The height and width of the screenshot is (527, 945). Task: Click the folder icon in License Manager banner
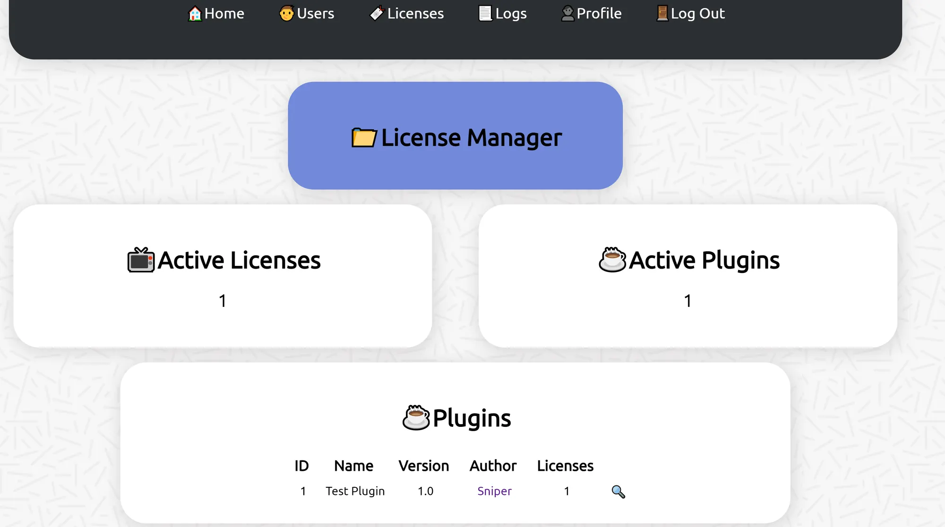(x=364, y=137)
